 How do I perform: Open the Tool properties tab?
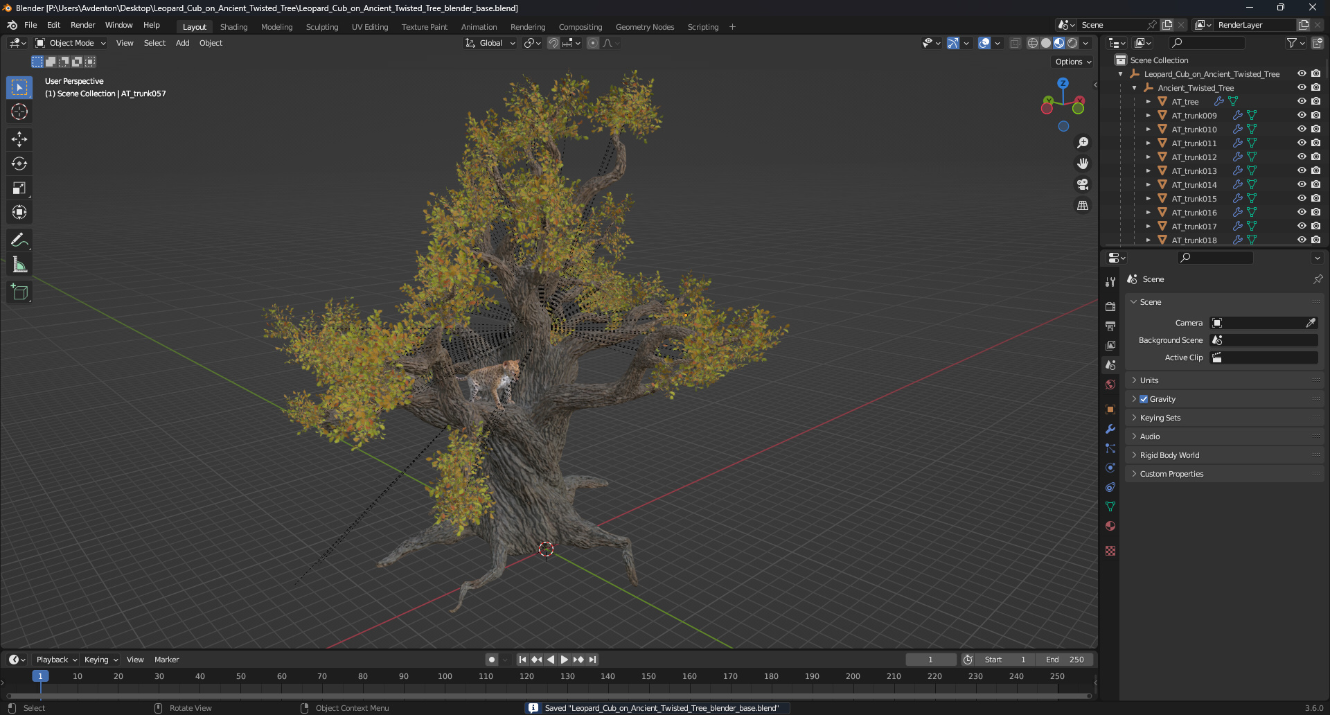point(1110,282)
